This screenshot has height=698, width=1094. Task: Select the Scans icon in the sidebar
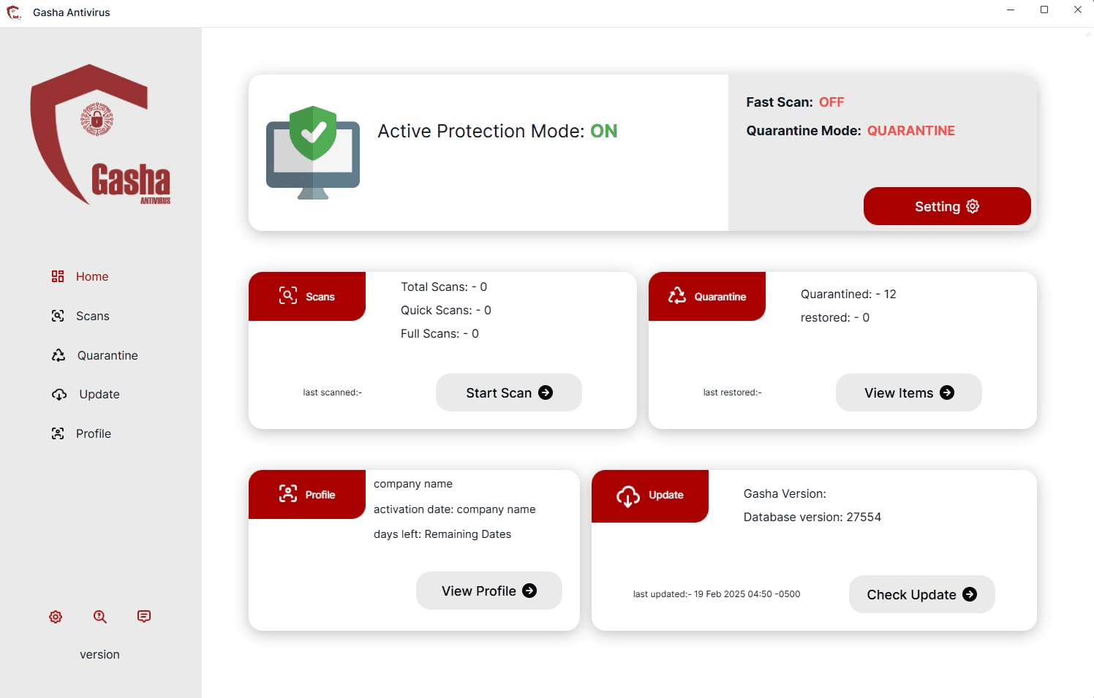pos(59,316)
